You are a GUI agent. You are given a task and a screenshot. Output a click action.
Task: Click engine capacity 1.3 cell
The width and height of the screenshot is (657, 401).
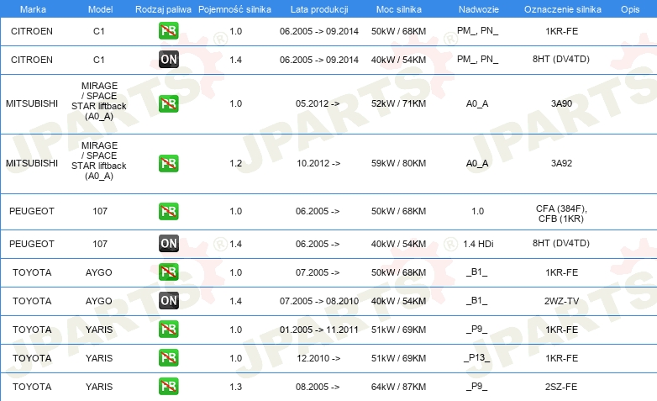(235, 387)
